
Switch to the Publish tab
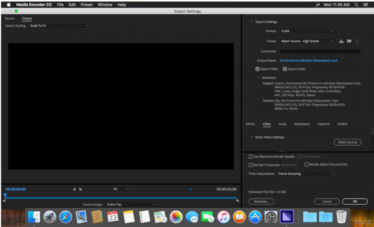point(342,124)
